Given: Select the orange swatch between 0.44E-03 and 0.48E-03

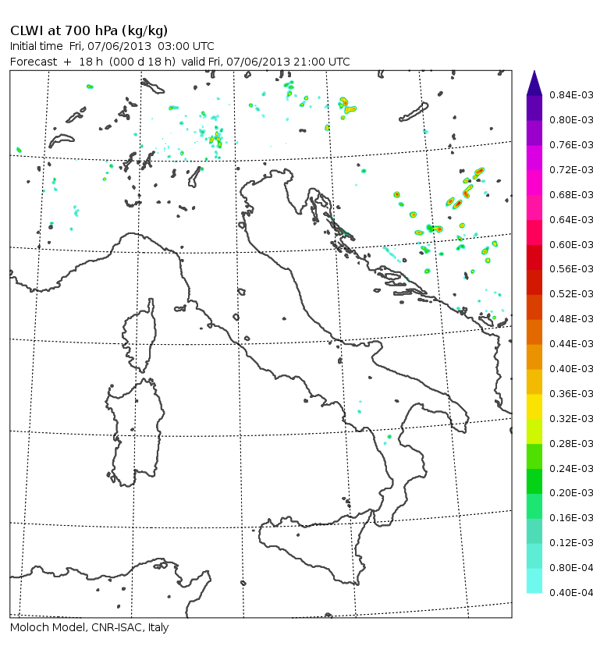Looking at the screenshot, I should coord(534,332).
